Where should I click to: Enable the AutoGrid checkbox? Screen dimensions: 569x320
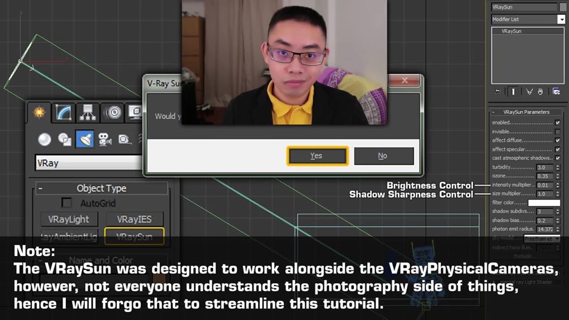click(x=66, y=203)
